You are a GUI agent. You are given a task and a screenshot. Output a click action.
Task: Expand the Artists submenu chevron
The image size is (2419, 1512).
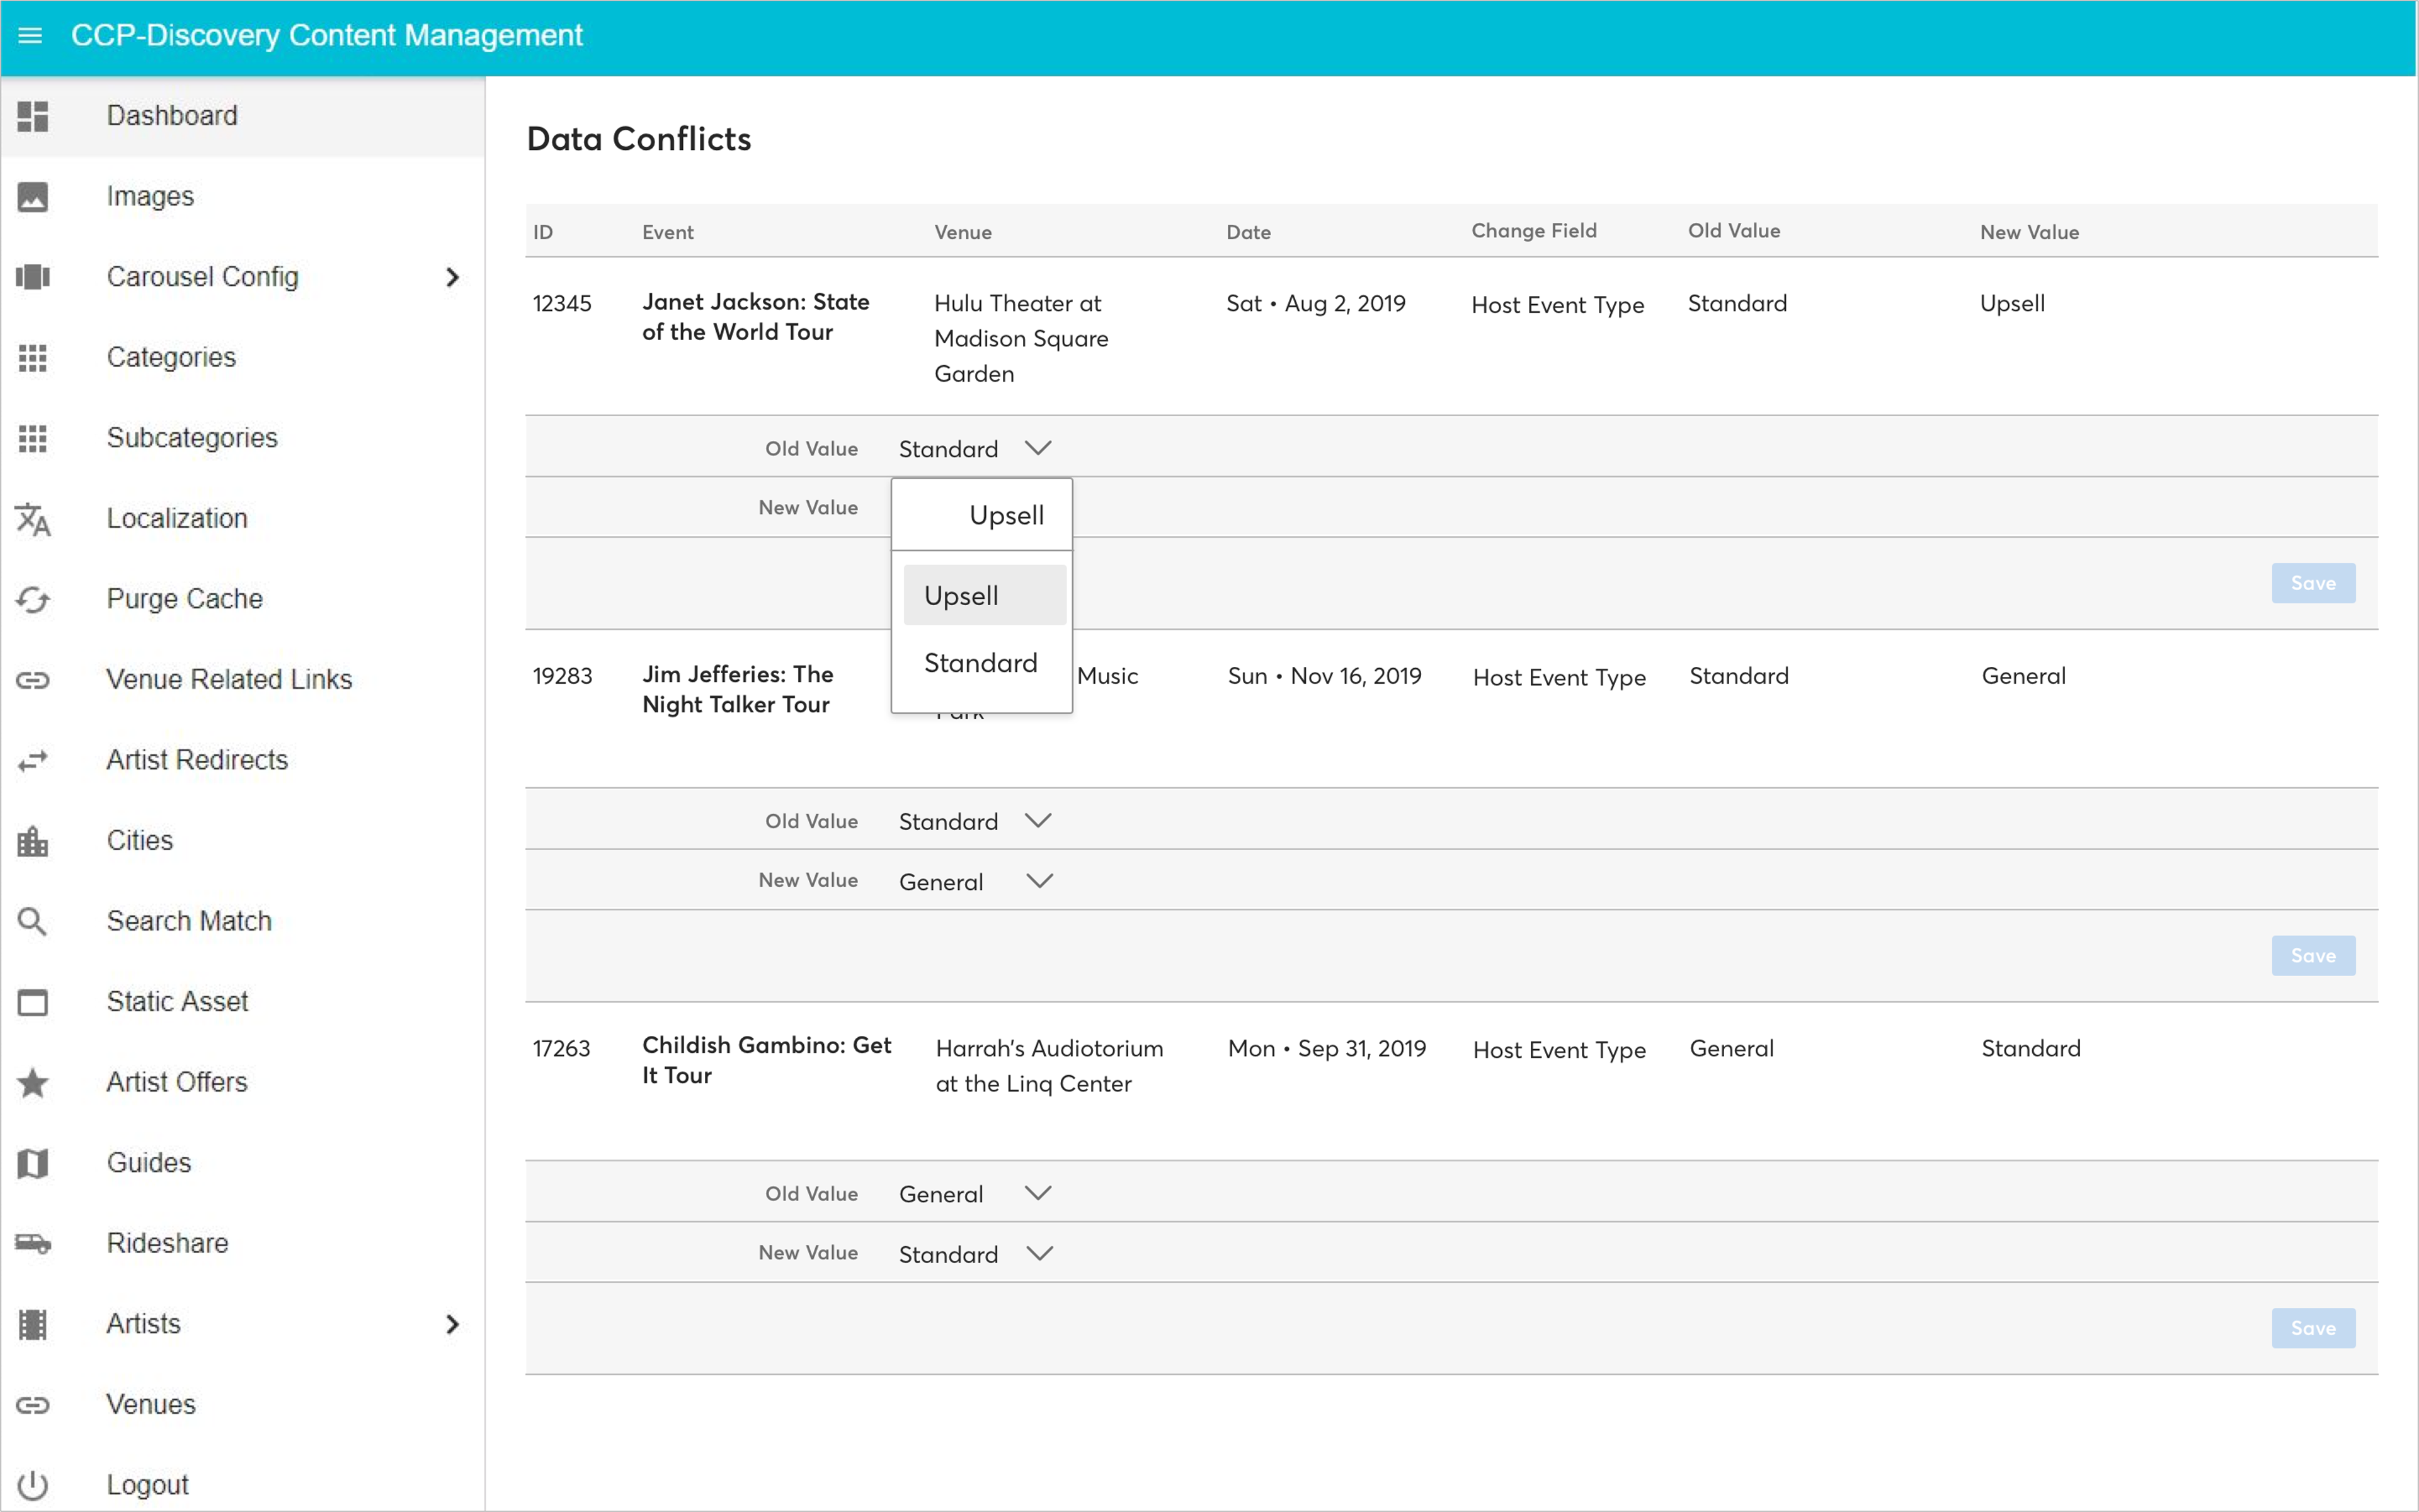[x=452, y=1324]
